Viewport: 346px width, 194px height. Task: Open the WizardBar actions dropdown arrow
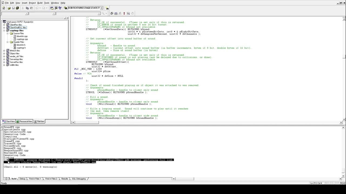106,13
